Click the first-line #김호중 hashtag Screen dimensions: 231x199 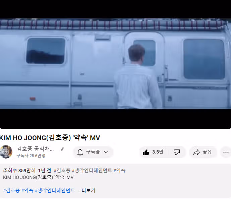click(x=62, y=170)
